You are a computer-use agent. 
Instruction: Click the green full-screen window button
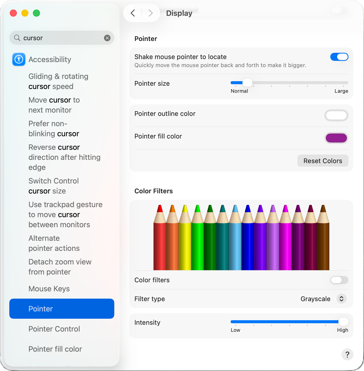36,13
